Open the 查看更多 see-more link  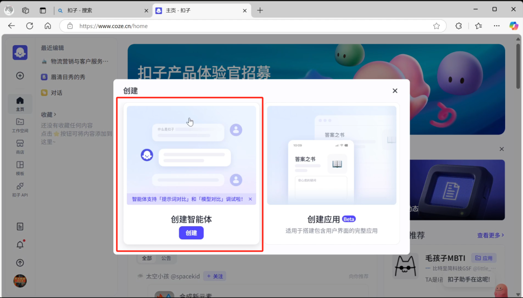point(490,235)
